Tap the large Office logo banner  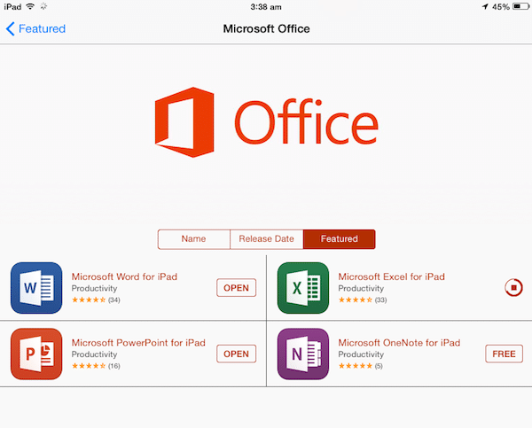tap(266, 122)
